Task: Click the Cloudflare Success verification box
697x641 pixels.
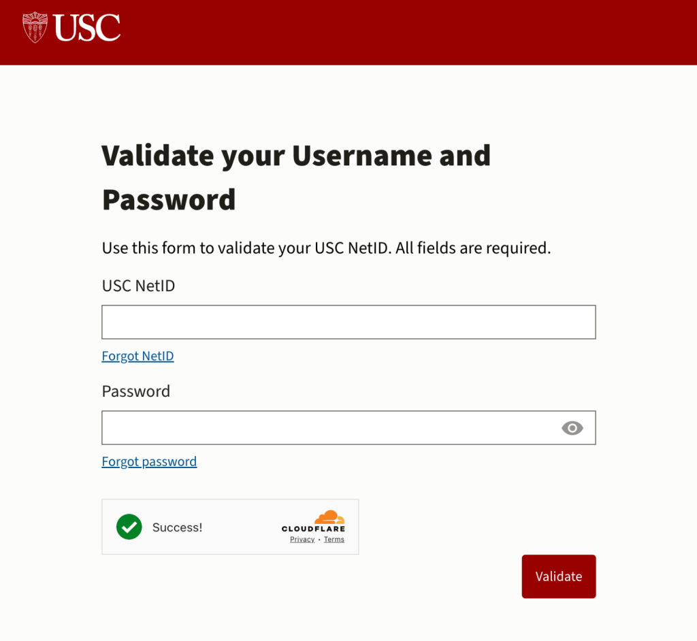Action: 230,527
